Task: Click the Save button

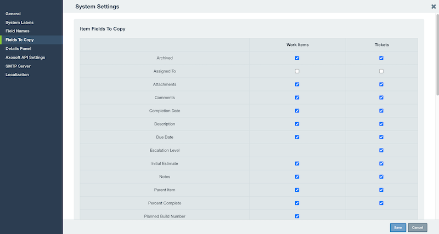Action: coord(398,227)
